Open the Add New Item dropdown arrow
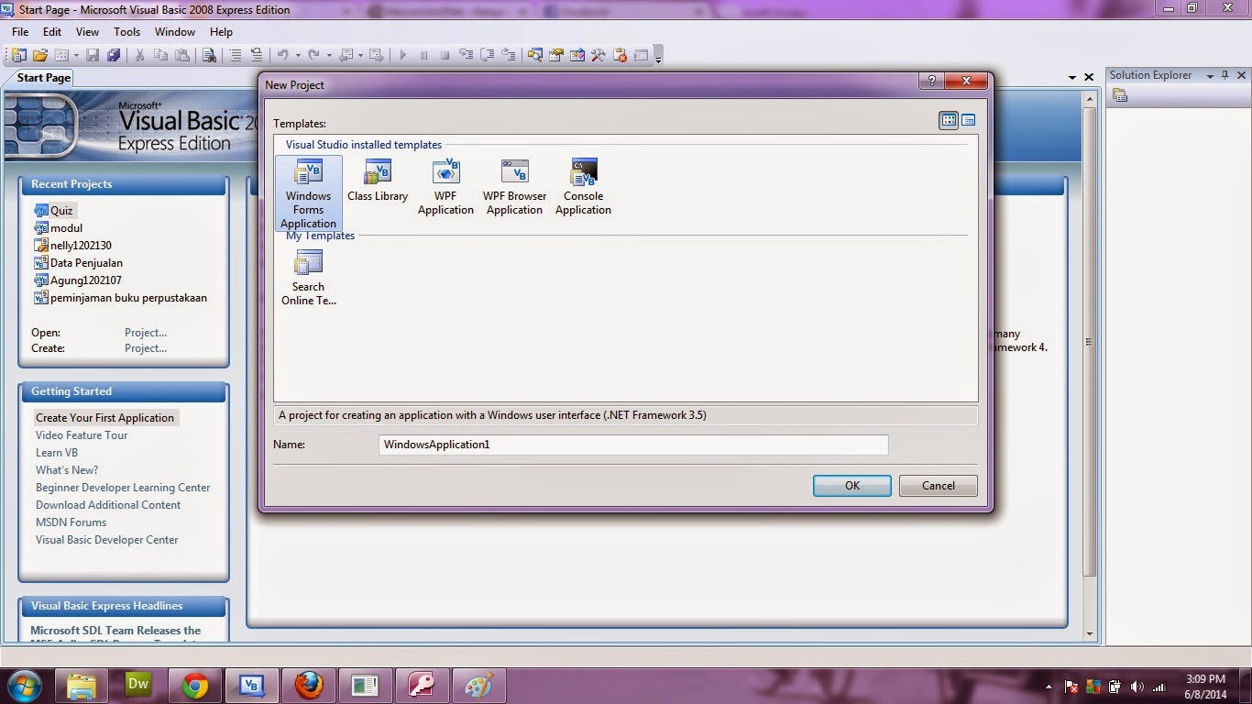The height and width of the screenshot is (704, 1252). (76, 55)
